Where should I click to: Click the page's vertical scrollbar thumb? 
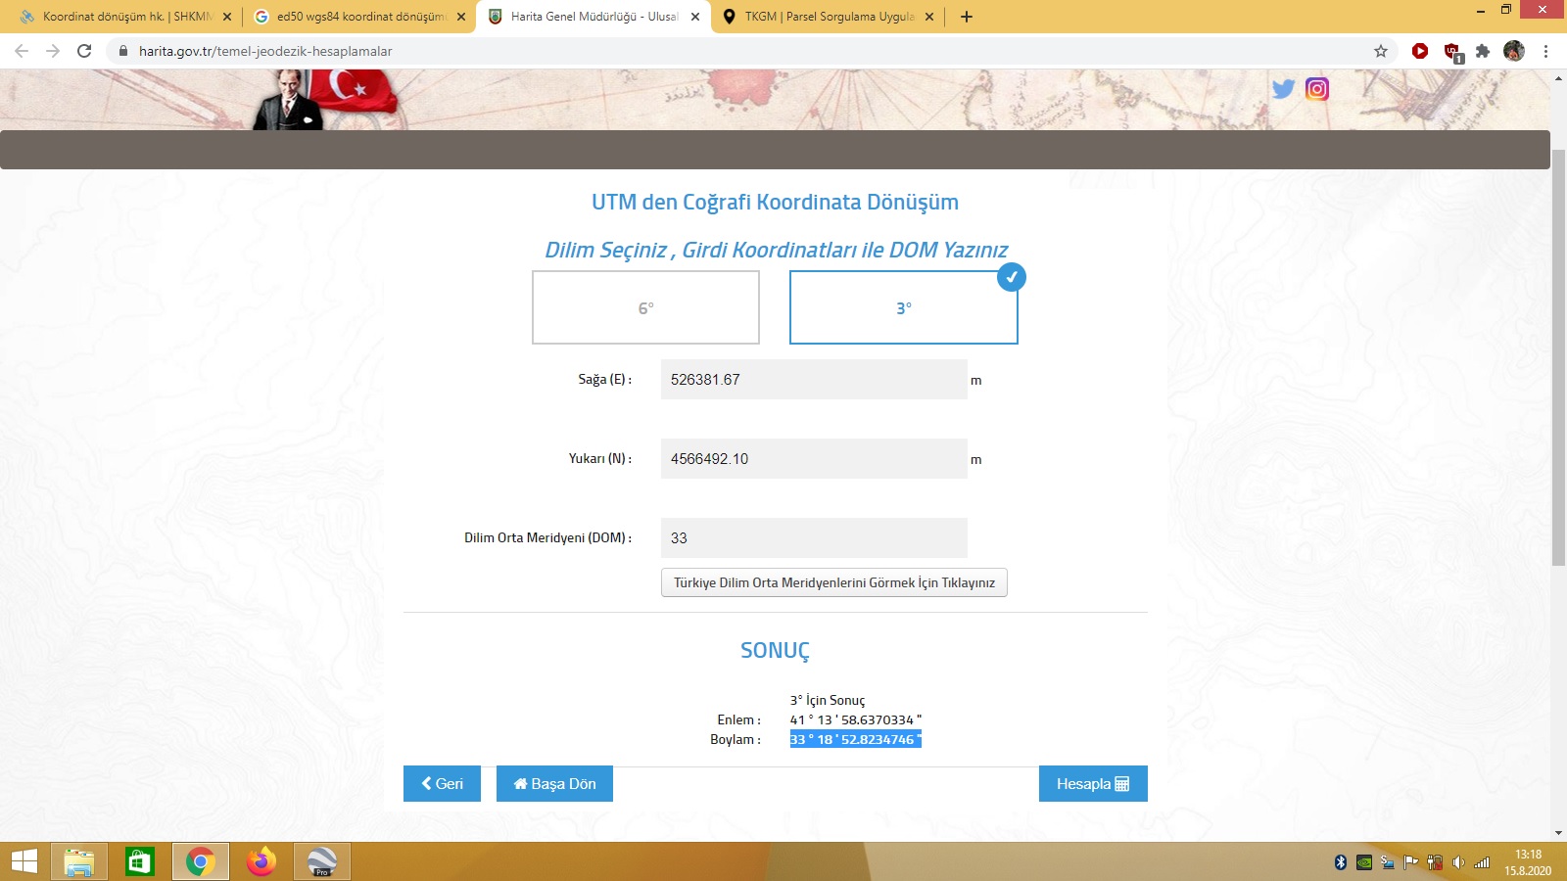[1558, 352]
